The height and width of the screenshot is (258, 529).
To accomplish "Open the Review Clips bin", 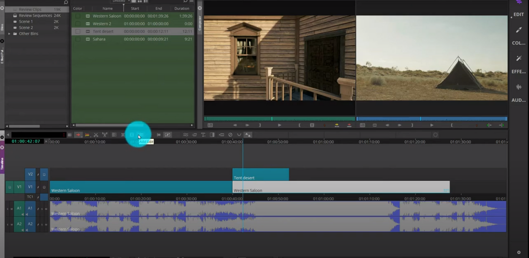I will click(x=30, y=10).
